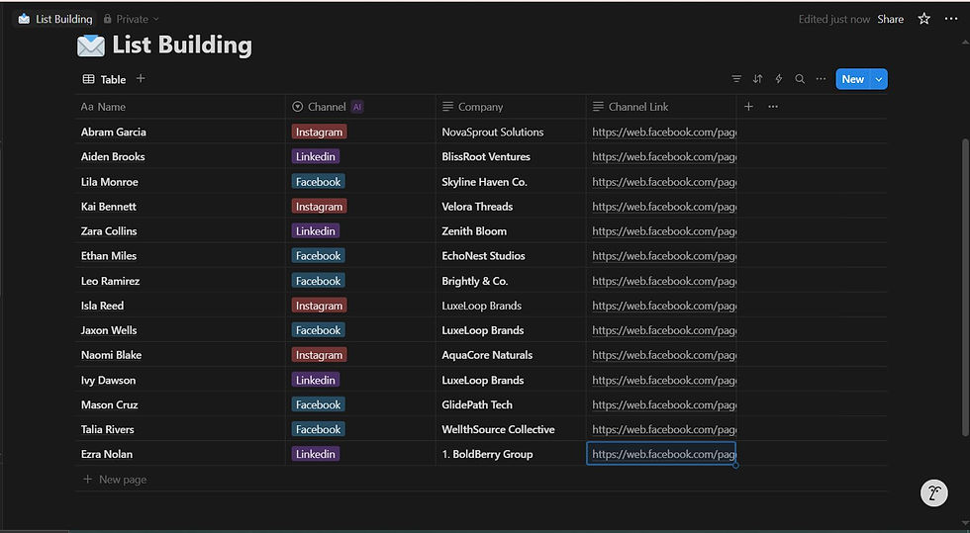Add a row via New page
Screen dimensions: 970x533
(x=115, y=480)
